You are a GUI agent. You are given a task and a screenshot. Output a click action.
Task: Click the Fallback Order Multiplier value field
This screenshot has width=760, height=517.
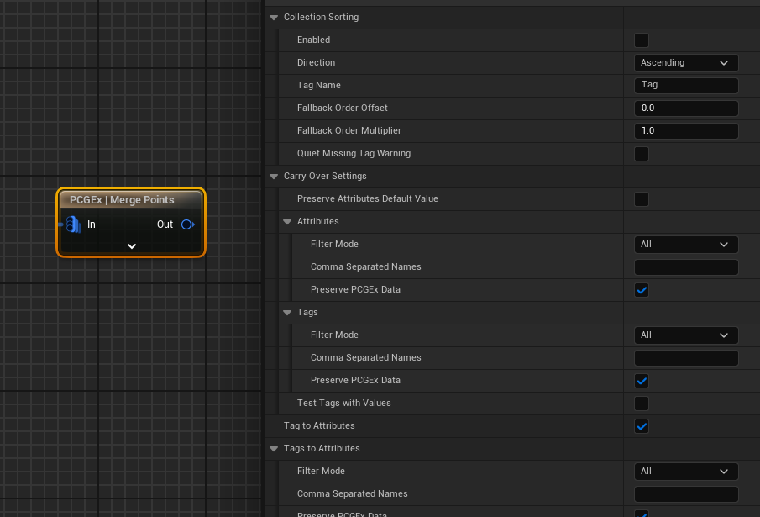(685, 131)
